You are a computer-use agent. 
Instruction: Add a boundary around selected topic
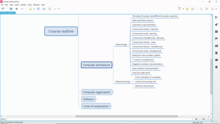click(44, 9)
